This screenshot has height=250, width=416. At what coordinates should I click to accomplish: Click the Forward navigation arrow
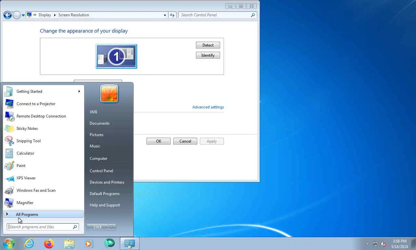tap(17, 15)
